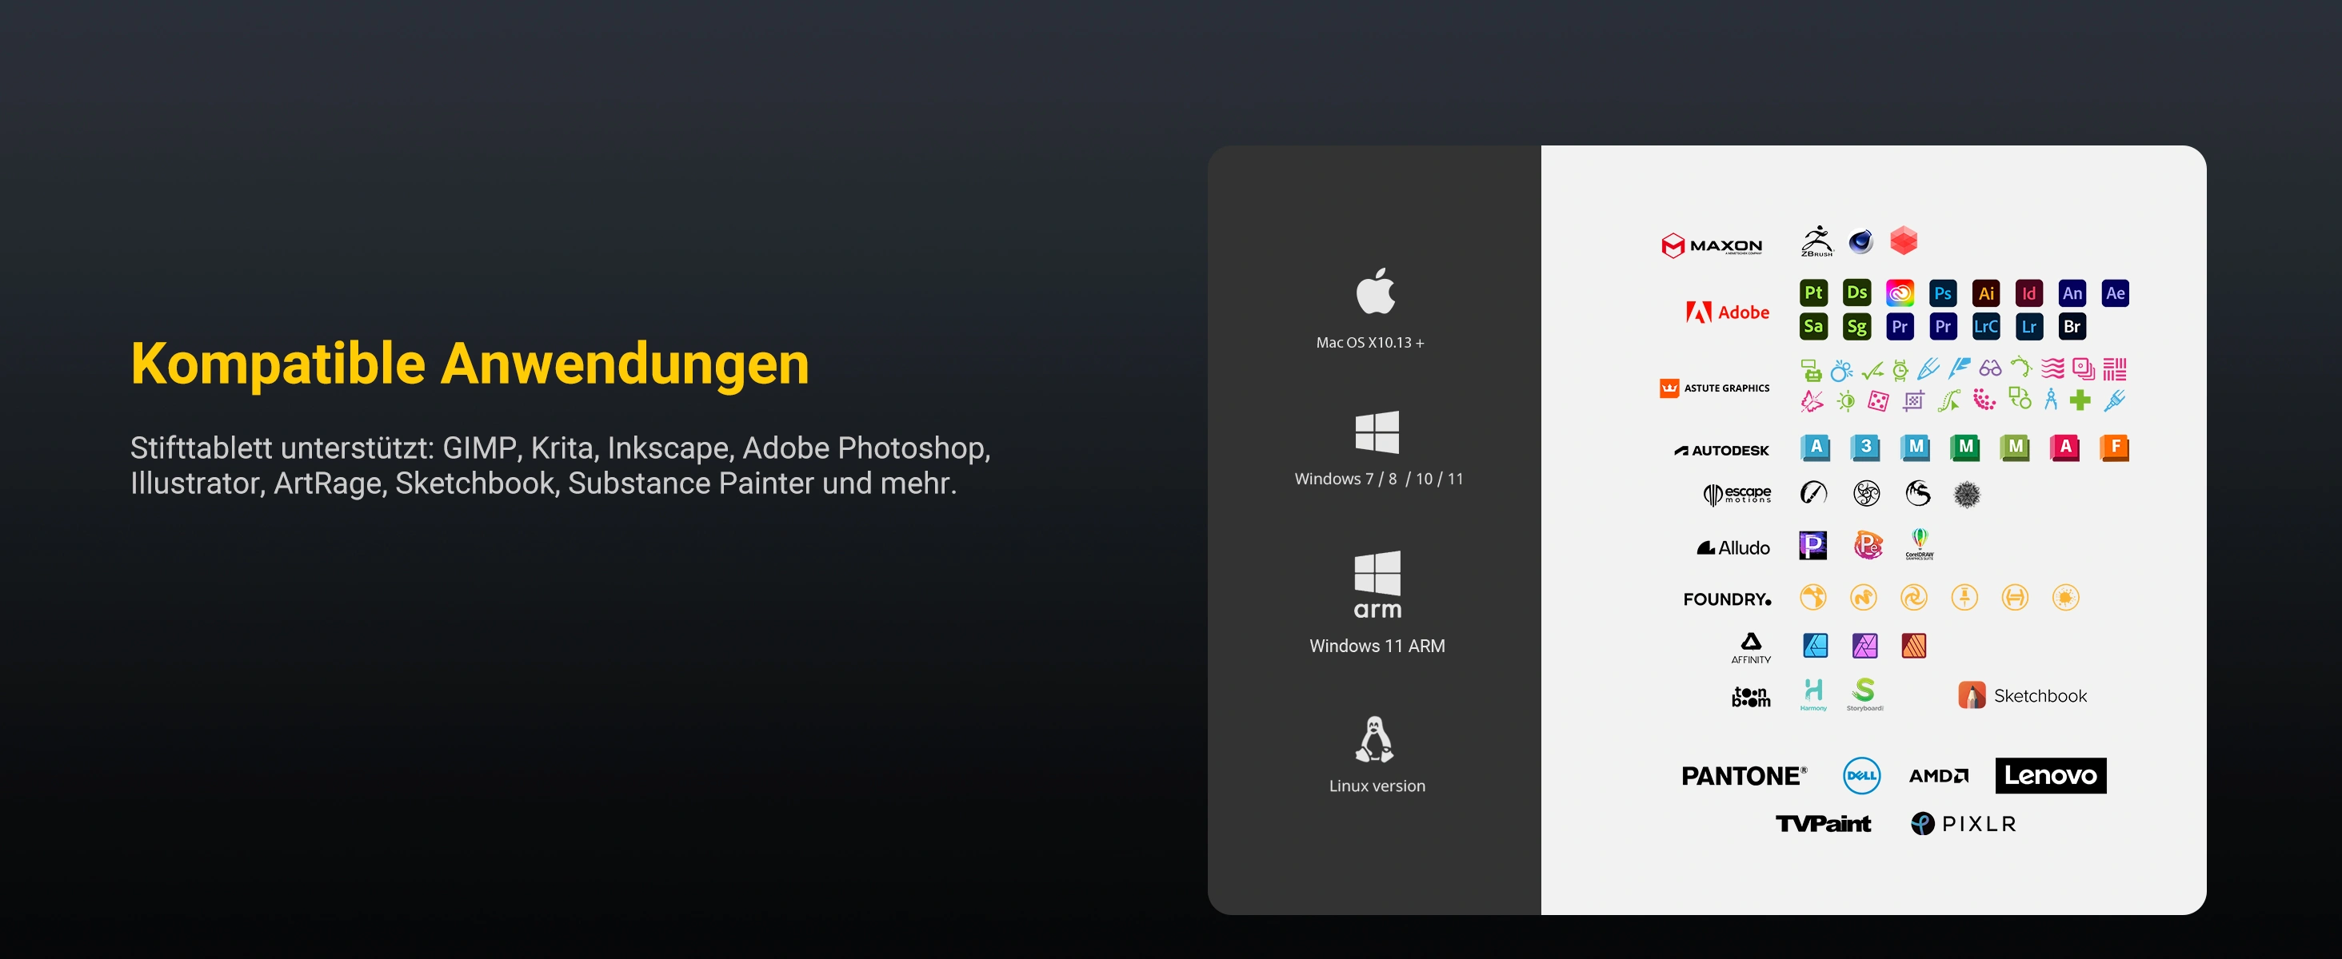This screenshot has width=2342, height=959.
Task: Click the Autodesk orange F icon
Action: 2115,447
